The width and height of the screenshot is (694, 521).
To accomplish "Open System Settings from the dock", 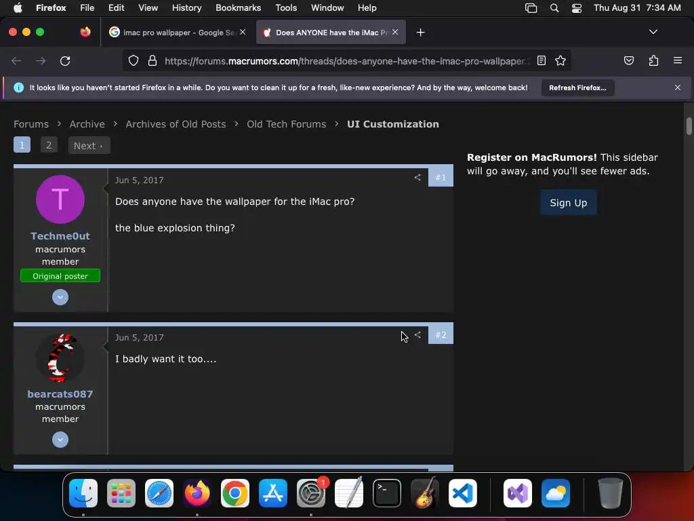I will (310, 493).
